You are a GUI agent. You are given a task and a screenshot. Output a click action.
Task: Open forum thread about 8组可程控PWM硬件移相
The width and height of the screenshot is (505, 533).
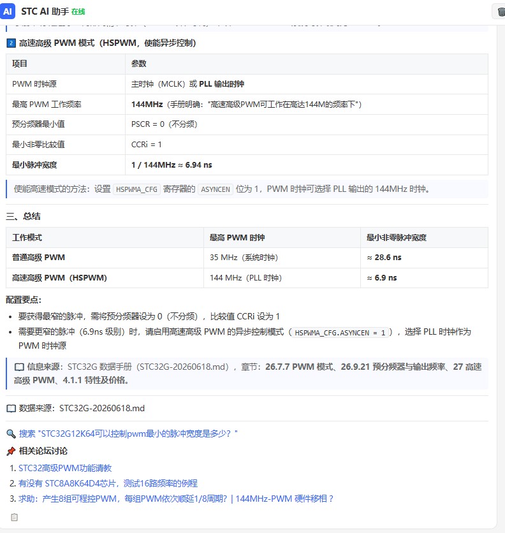coord(176,499)
